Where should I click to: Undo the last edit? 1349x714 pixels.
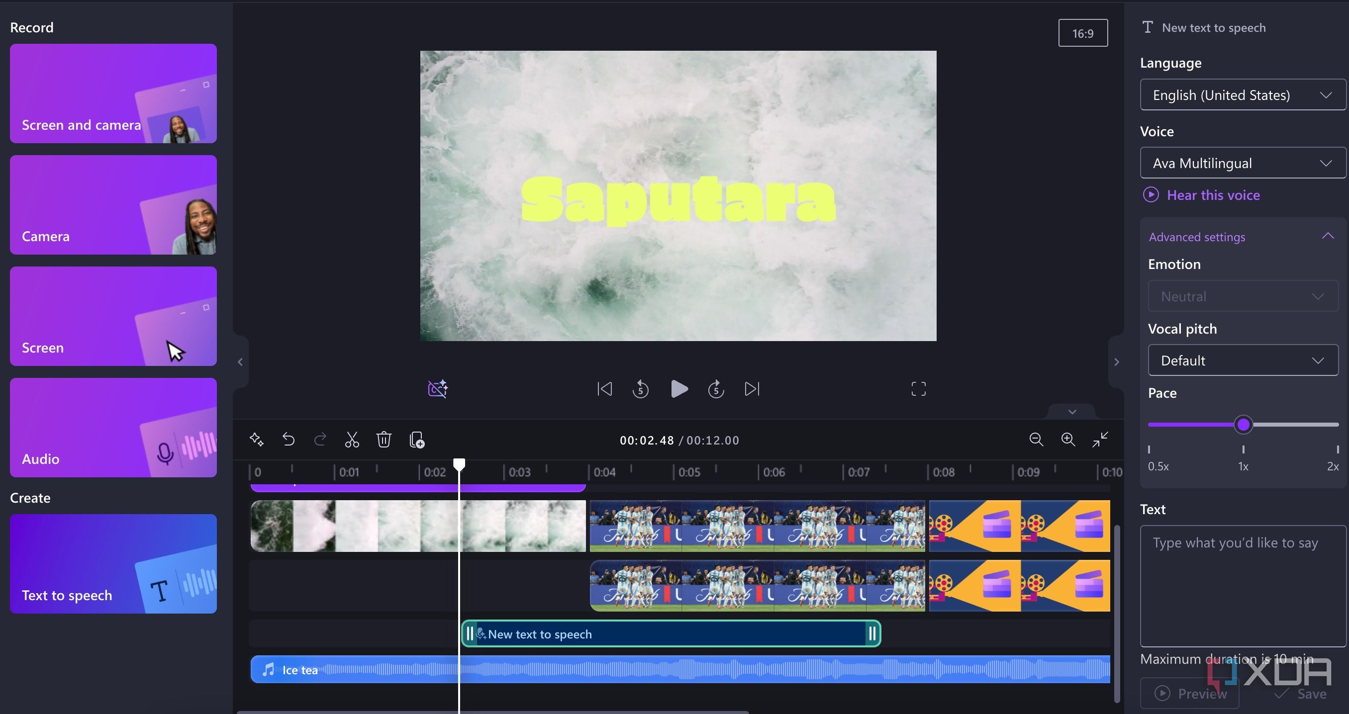click(x=289, y=440)
